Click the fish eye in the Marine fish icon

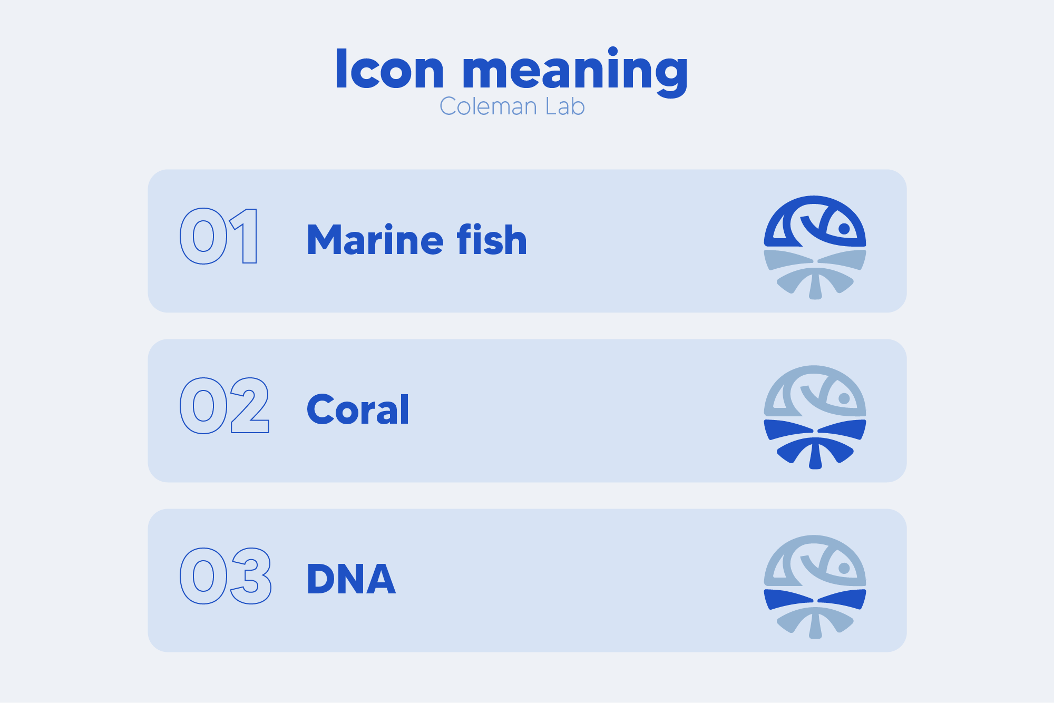point(844,228)
